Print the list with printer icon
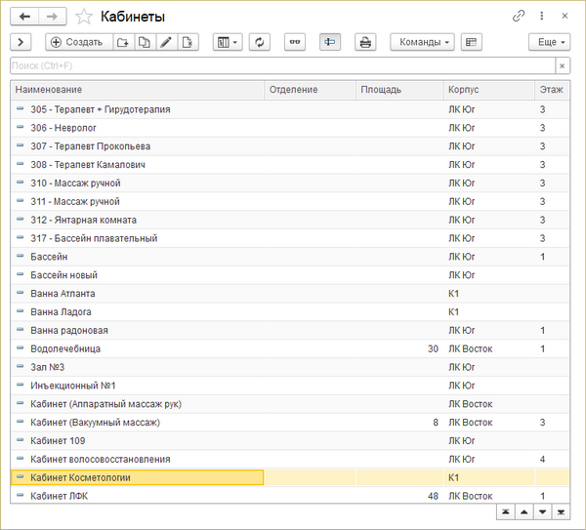586x530 pixels. 364,42
